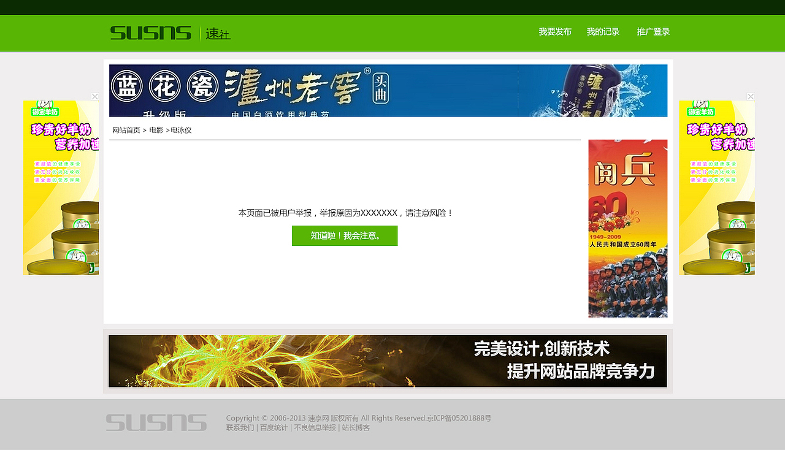785x450 pixels.
Task: Select 我要发布 in the navigation bar
Action: [554, 31]
